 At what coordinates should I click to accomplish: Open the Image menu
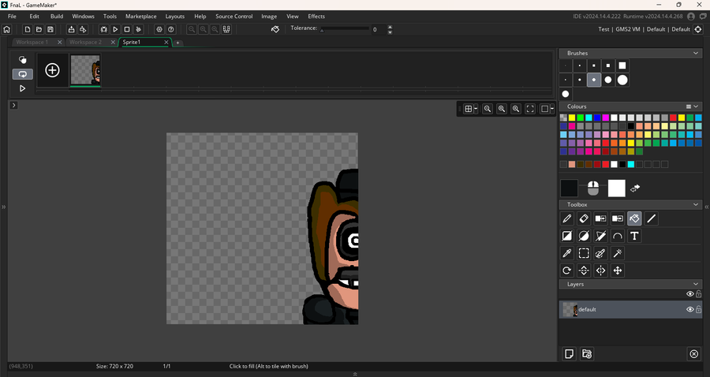click(x=269, y=17)
